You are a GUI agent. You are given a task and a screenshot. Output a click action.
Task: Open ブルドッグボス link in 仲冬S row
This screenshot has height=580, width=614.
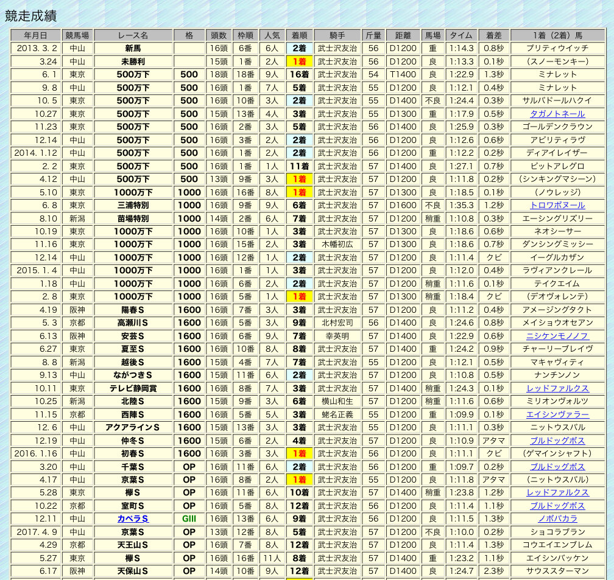[x=557, y=441]
